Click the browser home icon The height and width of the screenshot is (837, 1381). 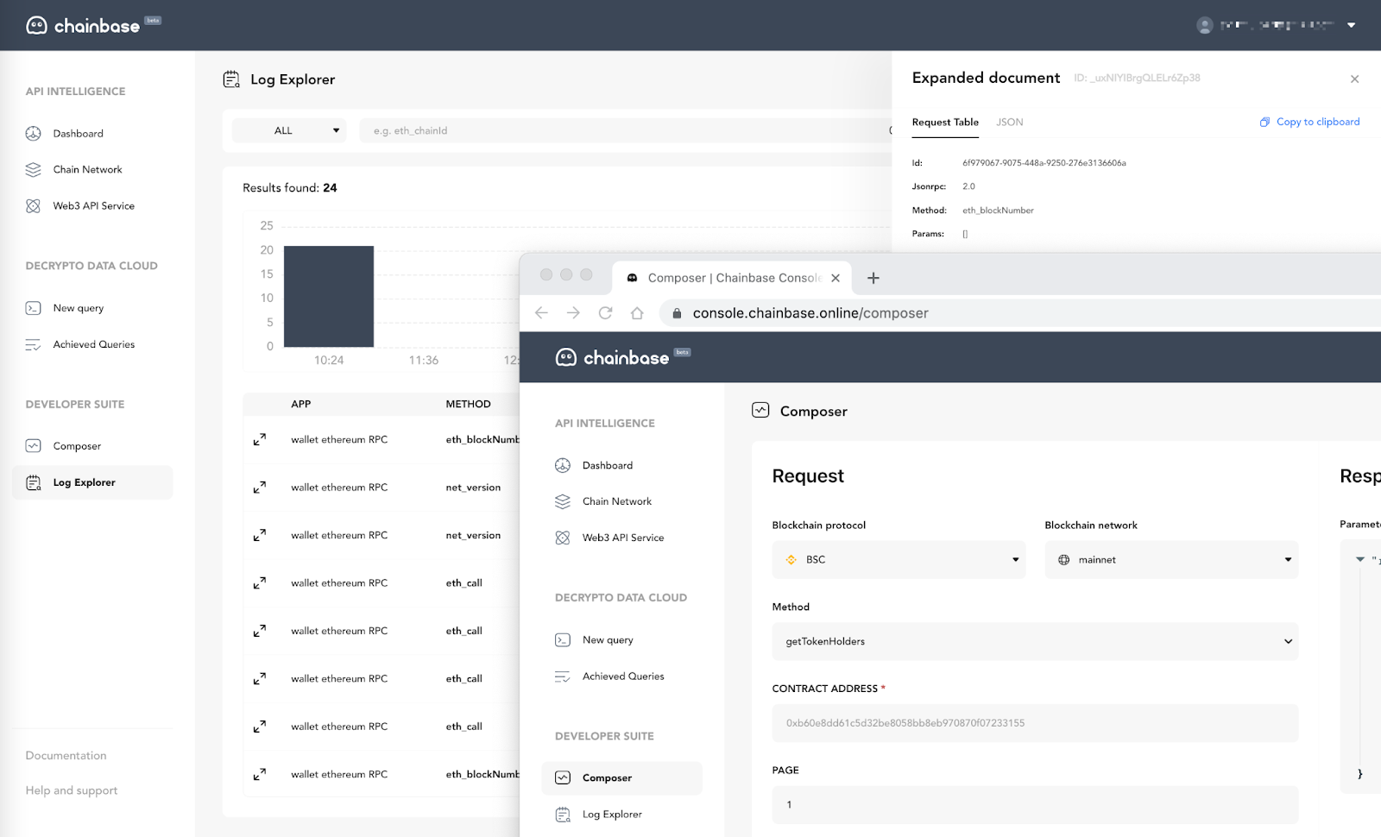(637, 313)
